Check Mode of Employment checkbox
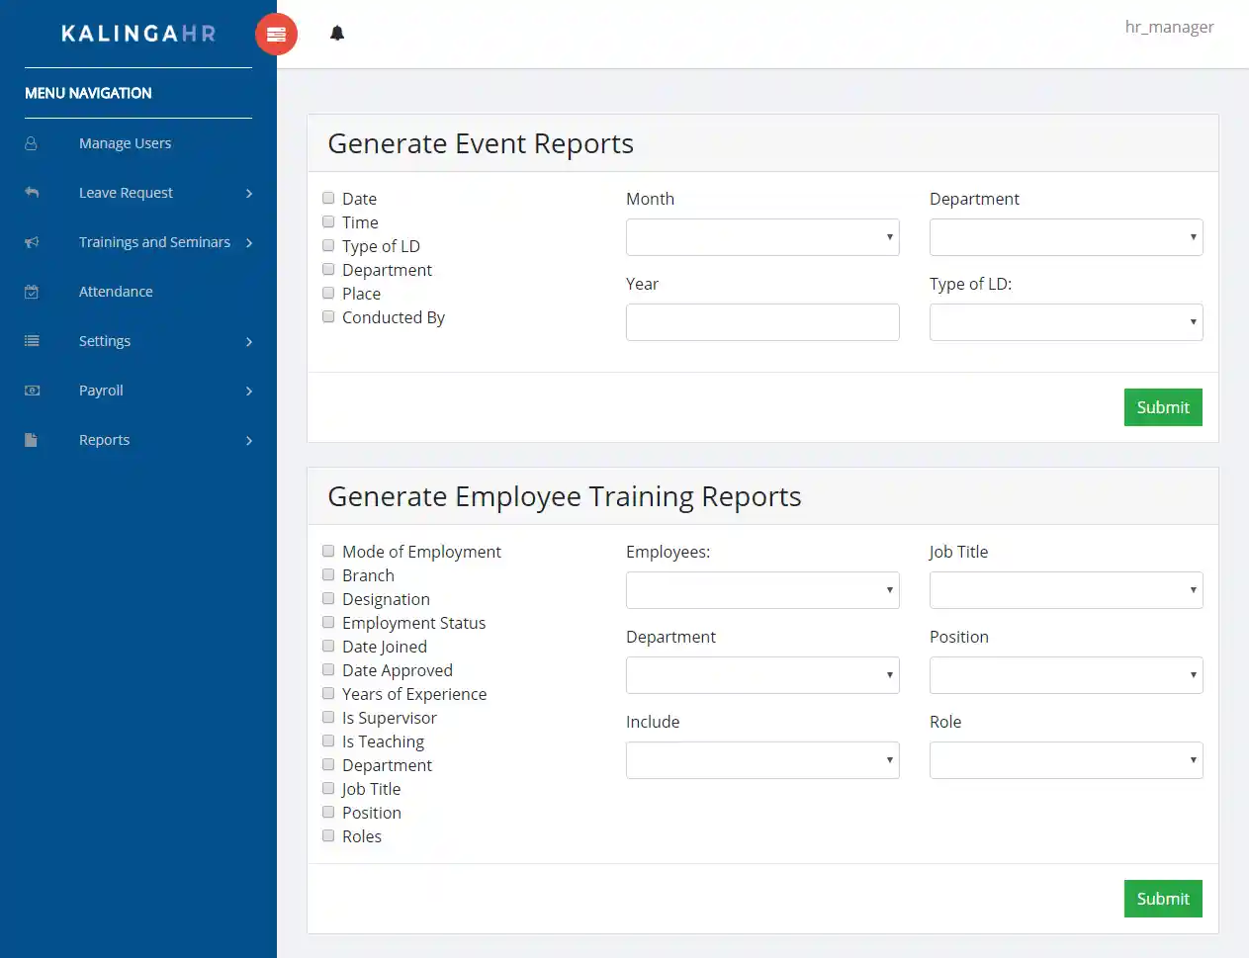The image size is (1249, 958). coord(328,551)
